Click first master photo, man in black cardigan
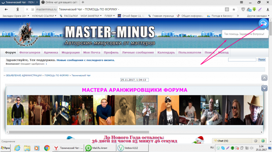This screenshot has height=152, width=272. tap(18, 110)
